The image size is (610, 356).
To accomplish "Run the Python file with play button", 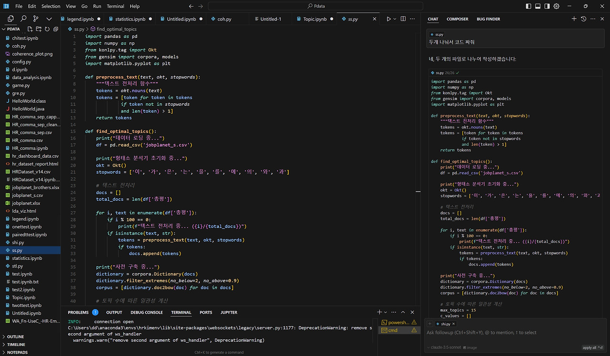I will coord(389,19).
